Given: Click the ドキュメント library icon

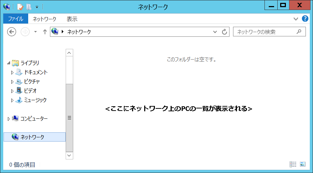Looking at the screenshot, I should pyautogui.click(x=19, y=72).
